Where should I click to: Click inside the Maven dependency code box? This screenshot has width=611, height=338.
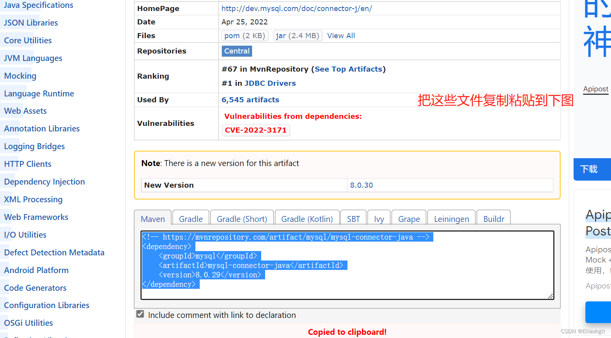[347, 265]
